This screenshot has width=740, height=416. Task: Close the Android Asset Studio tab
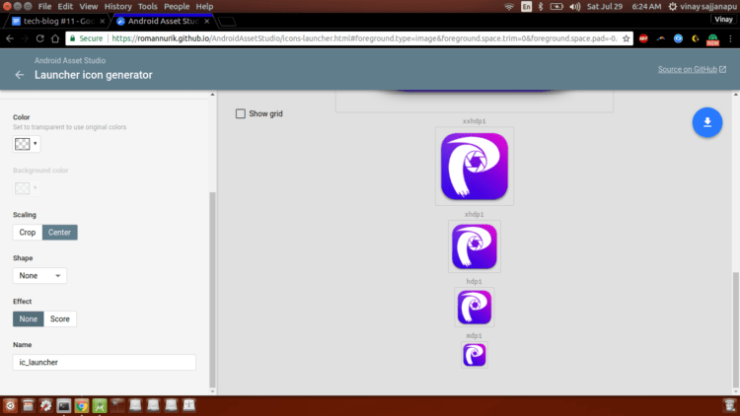tap(207, 22)
